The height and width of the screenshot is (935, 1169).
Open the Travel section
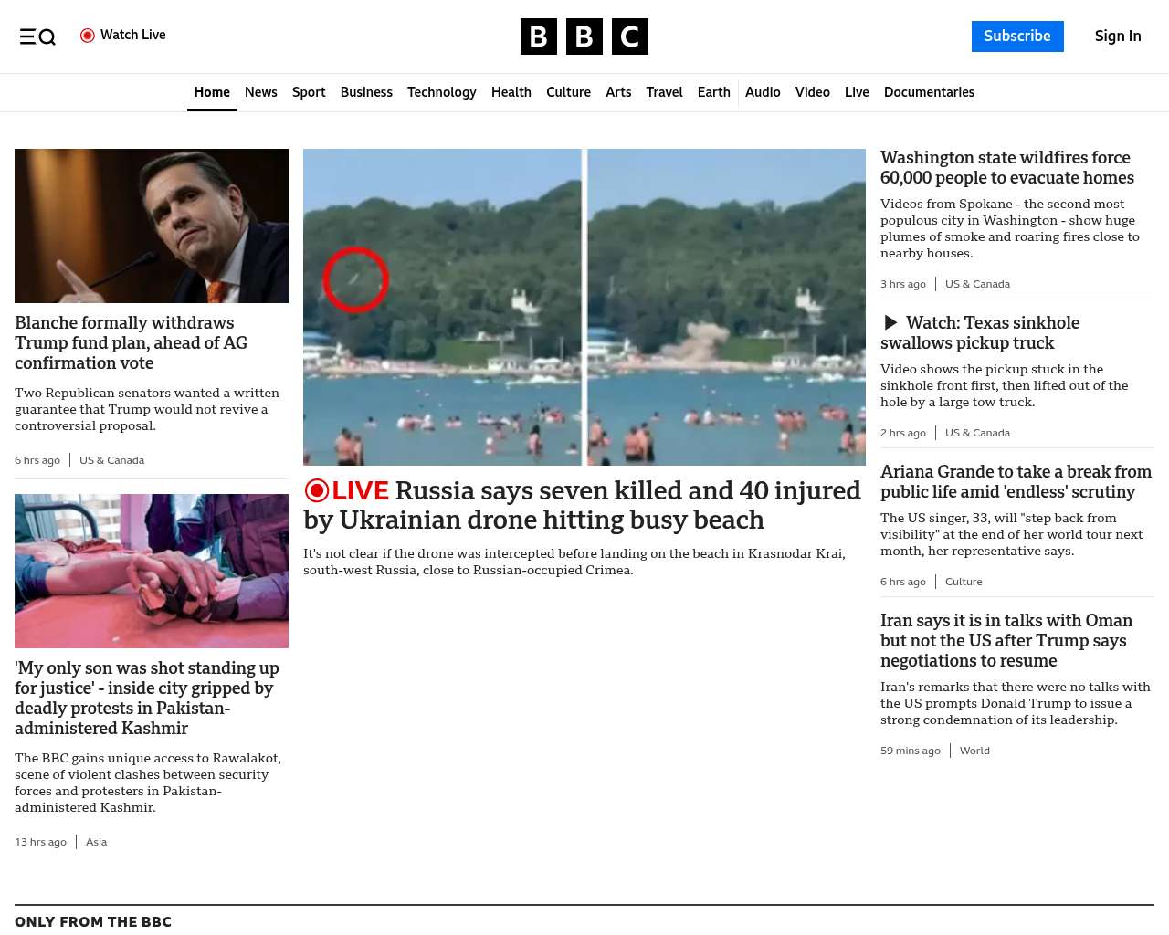[664, 92]
